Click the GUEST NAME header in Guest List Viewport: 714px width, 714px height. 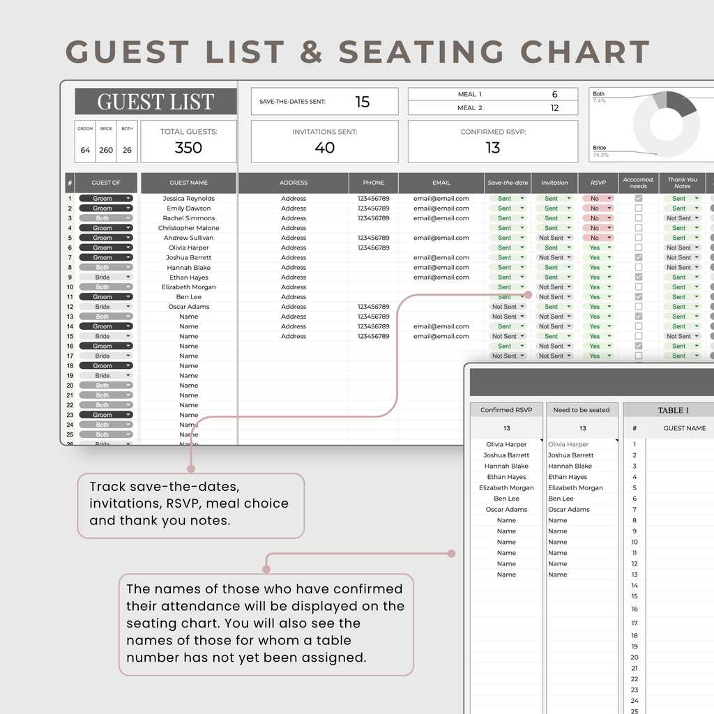[188, 183]
